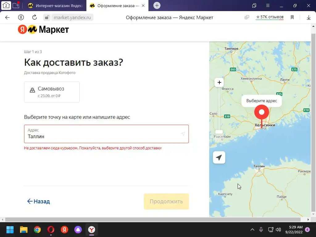Click the Продолжить button
Image resolution: width=316 pixels, height=237 pixels.
tap(166, 201)
